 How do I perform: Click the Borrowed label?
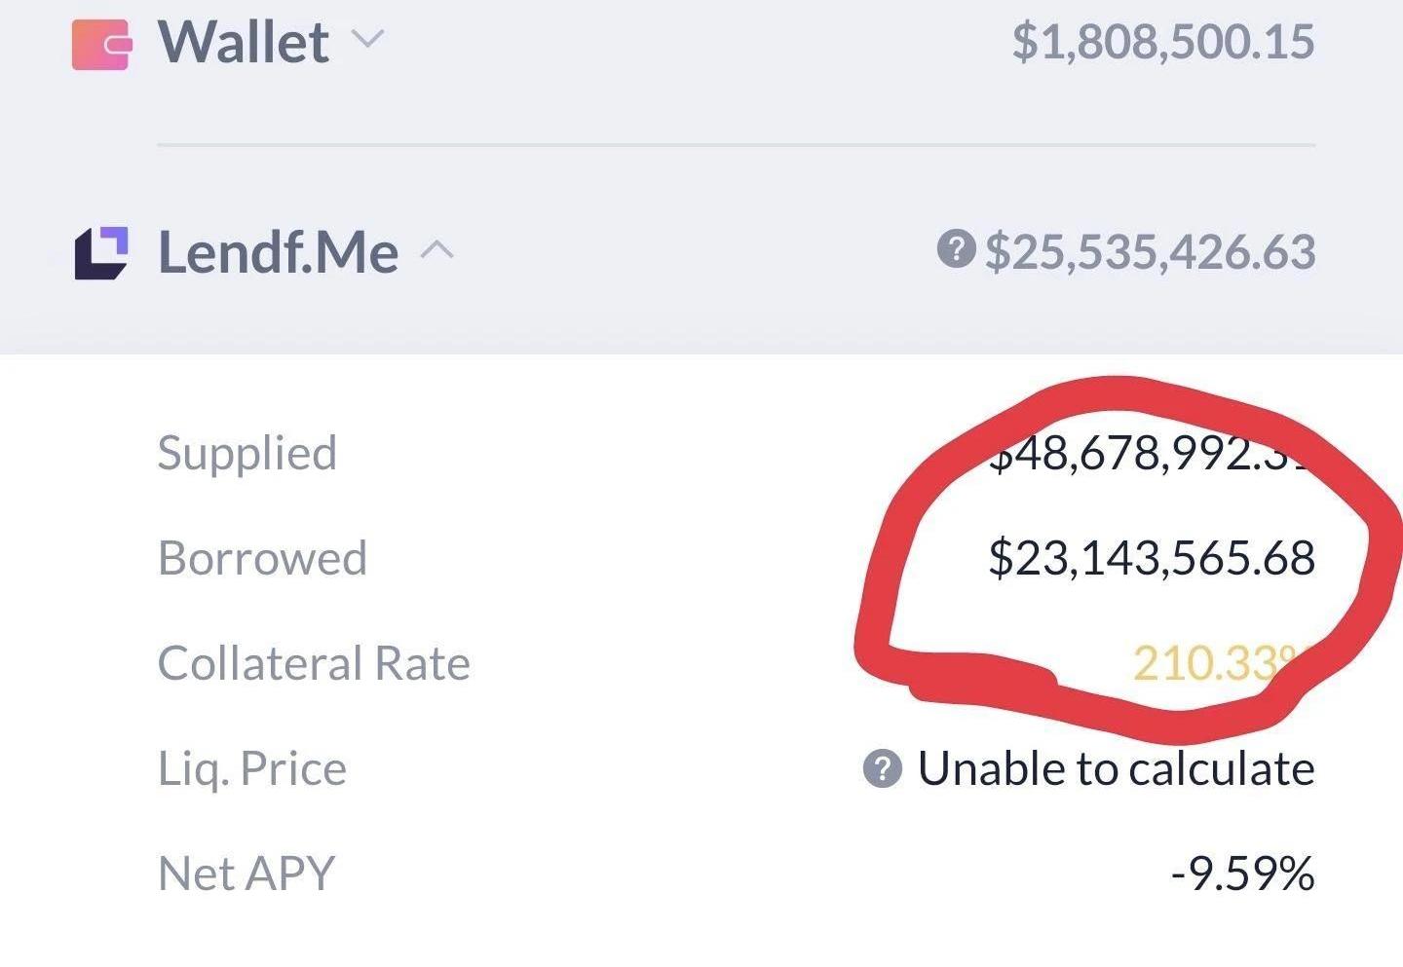[x=262, y=558]
